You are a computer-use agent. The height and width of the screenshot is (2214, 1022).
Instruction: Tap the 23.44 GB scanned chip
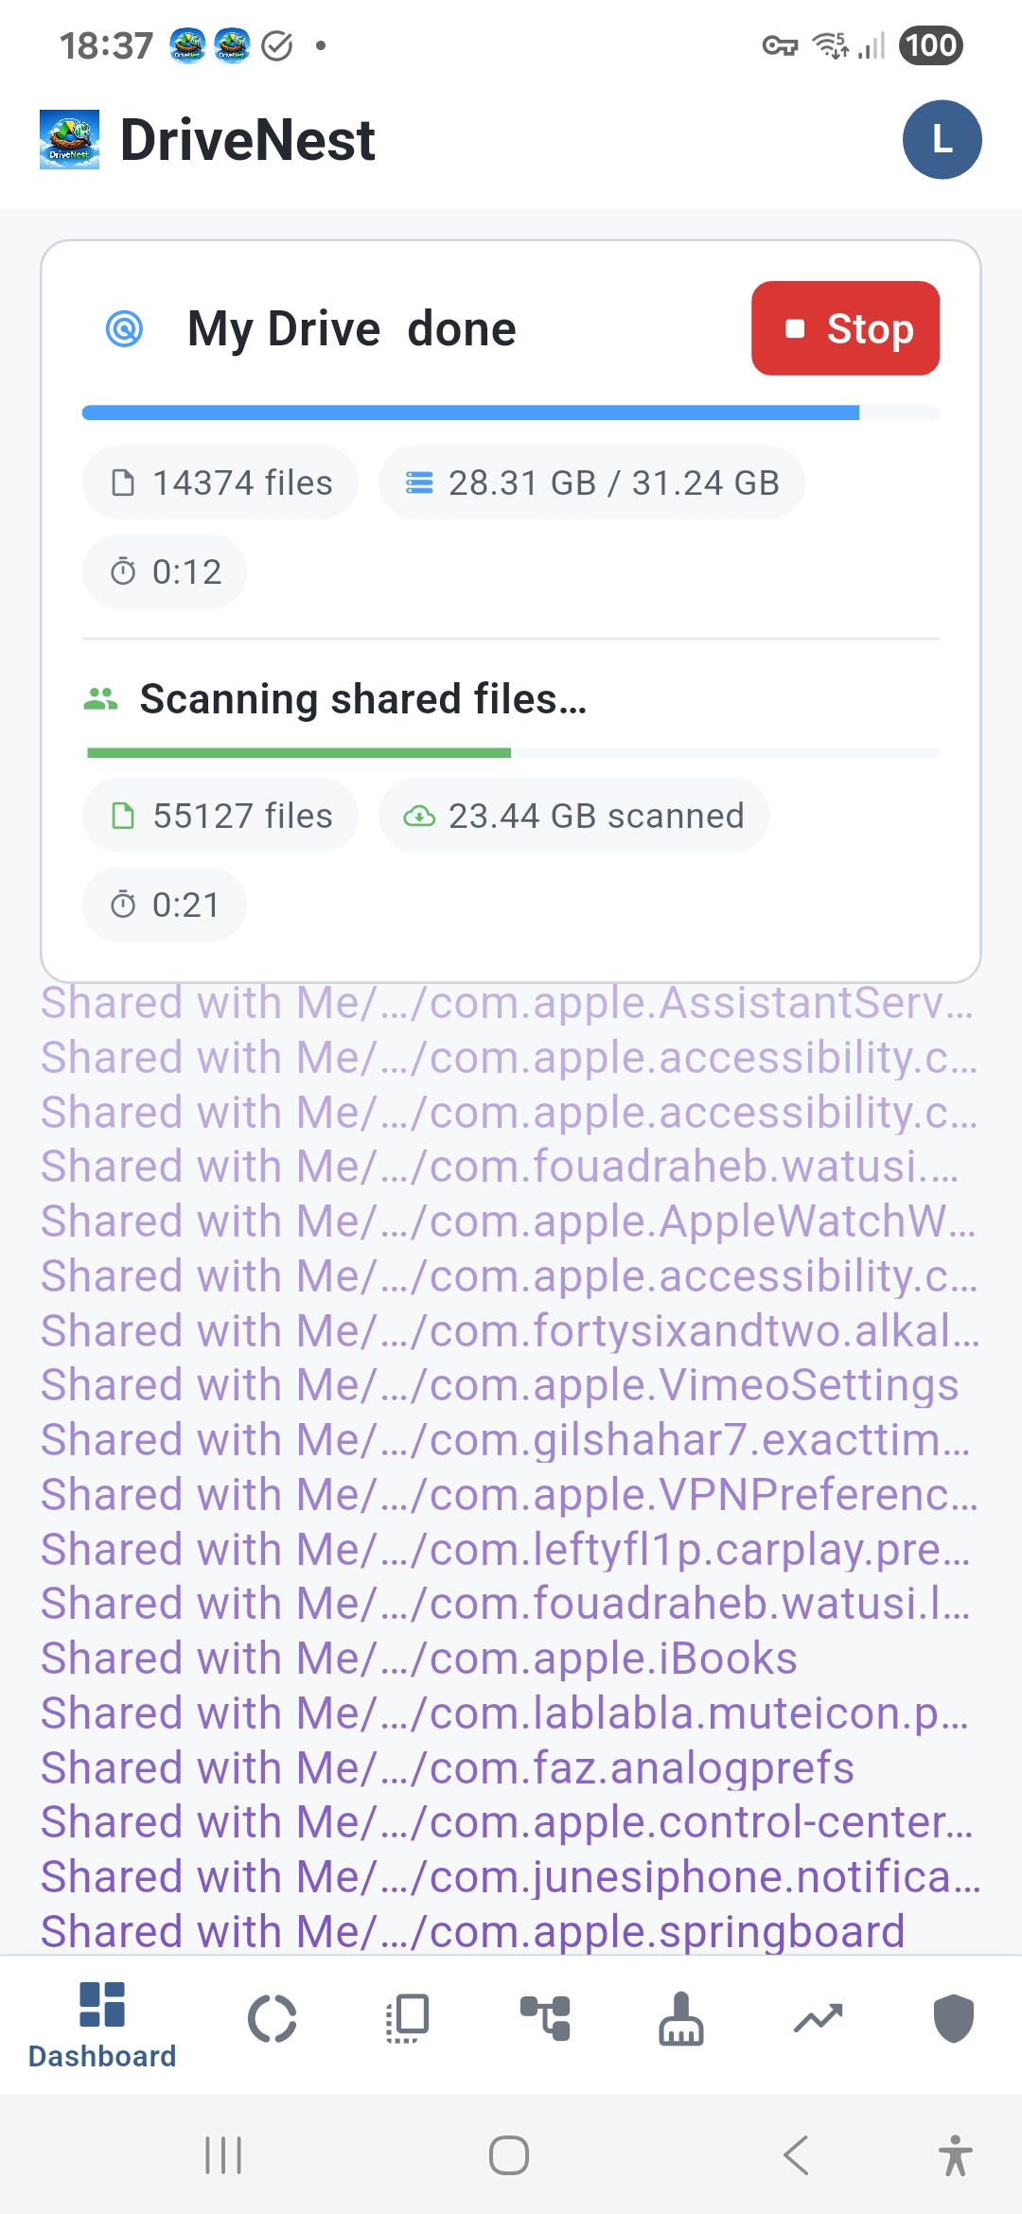[573, 816]
